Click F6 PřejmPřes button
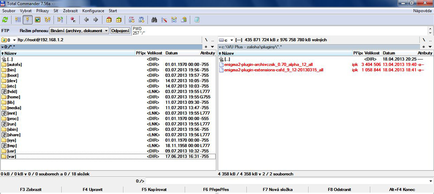The image size is (434, 194). click(216, 189)
